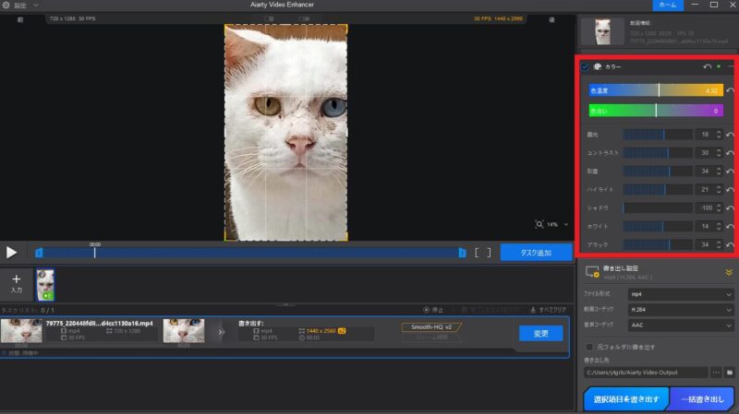
Task: Open the ファイル形式 mp4 dropdown
Action: point(680,294)
